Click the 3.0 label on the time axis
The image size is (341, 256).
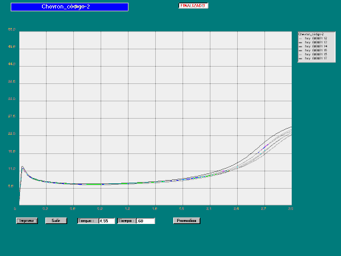(290, 209)
